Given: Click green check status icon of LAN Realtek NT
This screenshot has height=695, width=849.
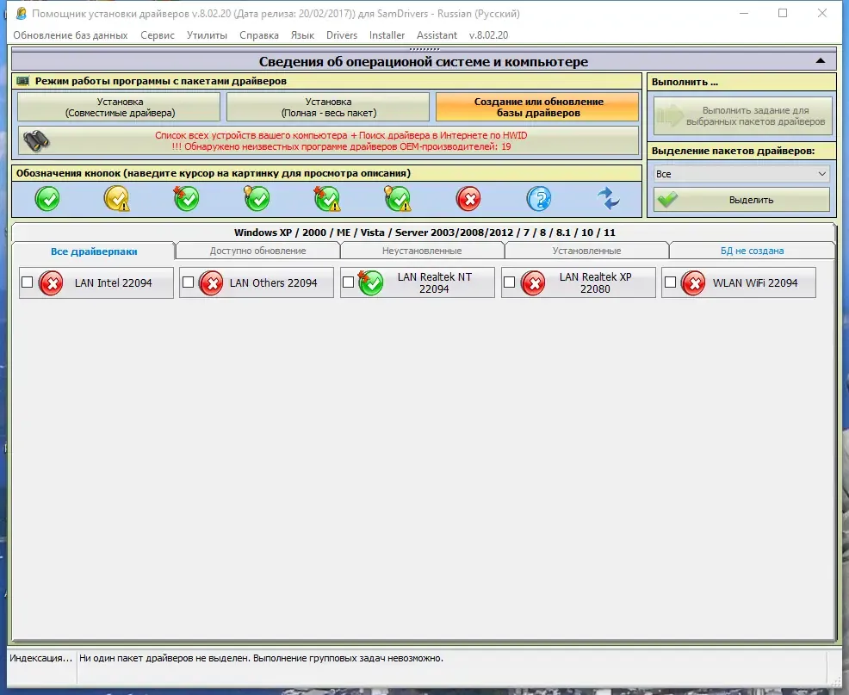Looking at the screenshot, I should pos(371,282).
